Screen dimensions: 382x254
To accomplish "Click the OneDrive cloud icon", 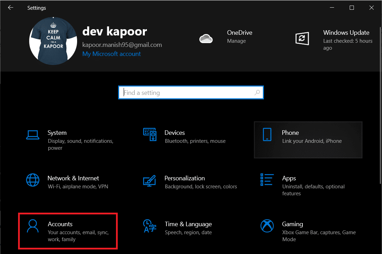I will point(206,39).
